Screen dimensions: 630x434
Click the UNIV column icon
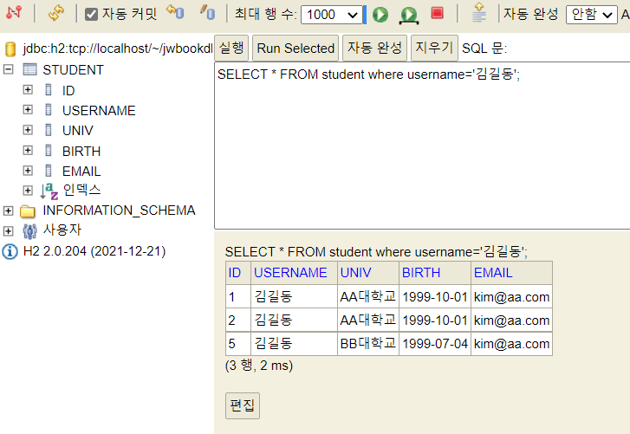pos(49,130)
